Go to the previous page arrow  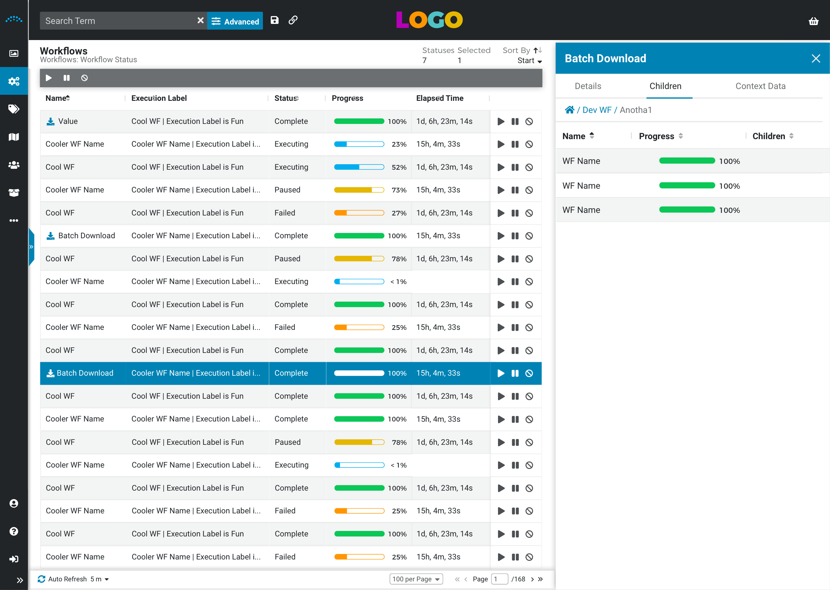465,579
